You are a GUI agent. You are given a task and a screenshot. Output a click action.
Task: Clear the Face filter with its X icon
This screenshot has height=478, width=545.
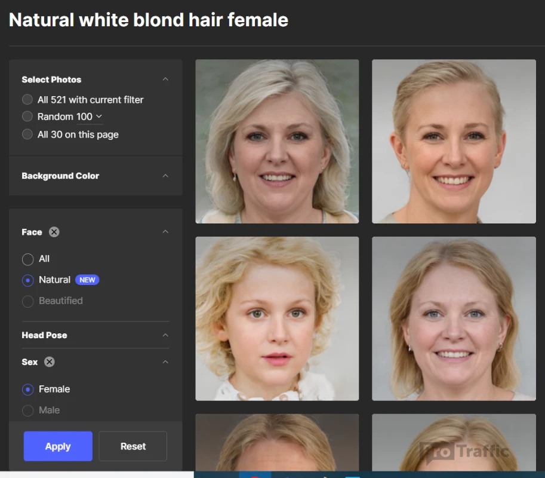[54, 232]
